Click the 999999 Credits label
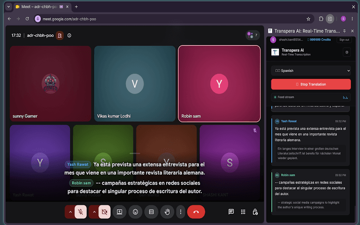 [320, 40]
